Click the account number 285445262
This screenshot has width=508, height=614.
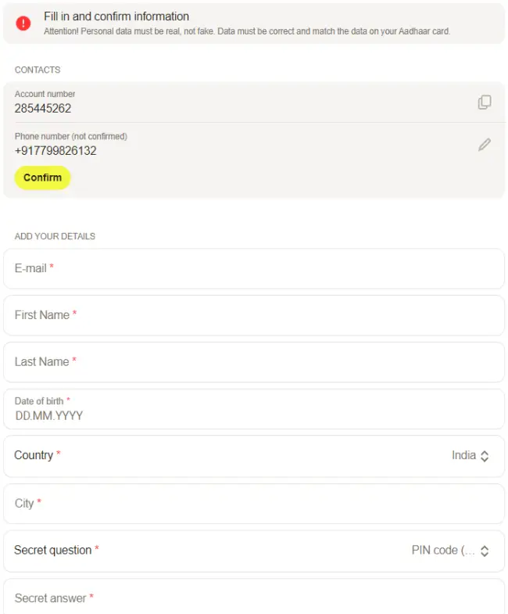click(x=43, y=109)
